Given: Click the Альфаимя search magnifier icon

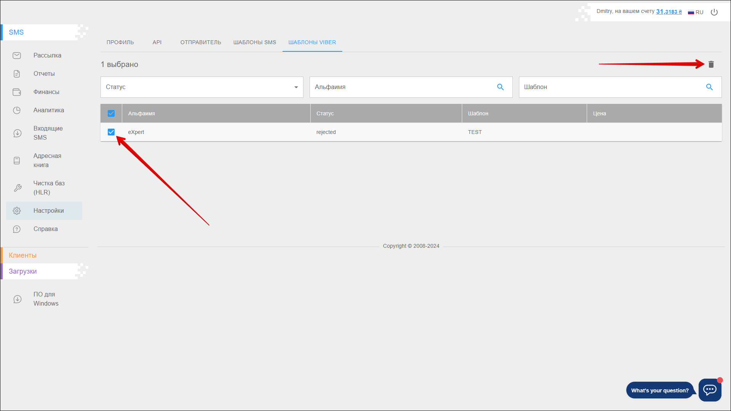Looking at the screenshot, I should click(x=500, y=87).
